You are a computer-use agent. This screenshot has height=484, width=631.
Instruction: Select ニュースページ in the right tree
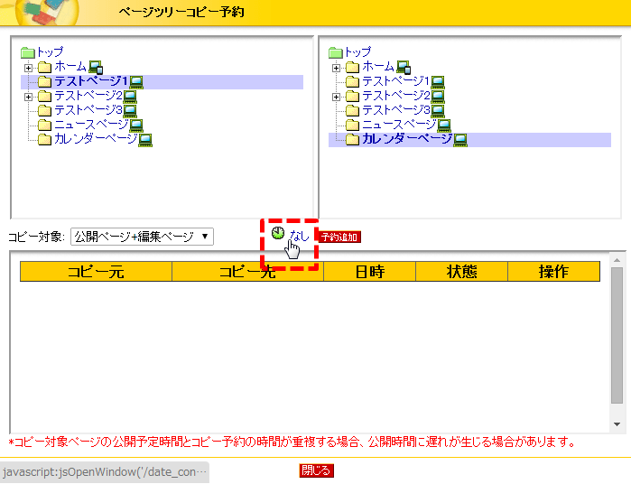[x=399, y=125]
